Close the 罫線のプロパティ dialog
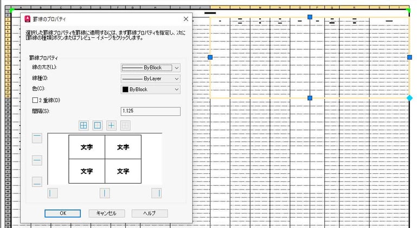Image resolution: width=417 pixels, height=228 pixels. click(186, 19)
